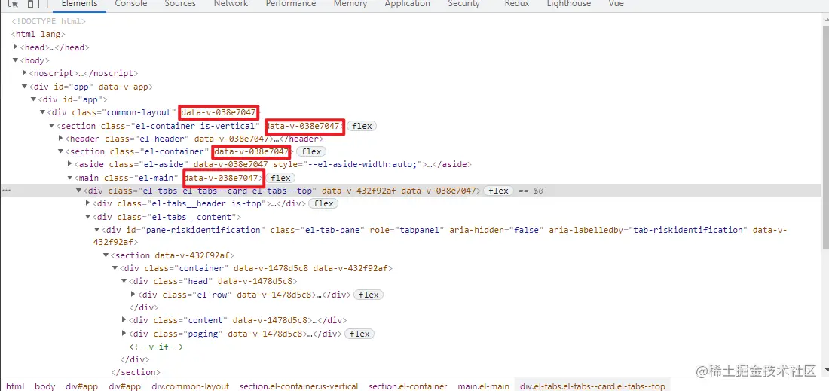Toggle the device toolbar icon
Image resolution: width=829 pixels, height=391 pixels.
coord(33,4)
